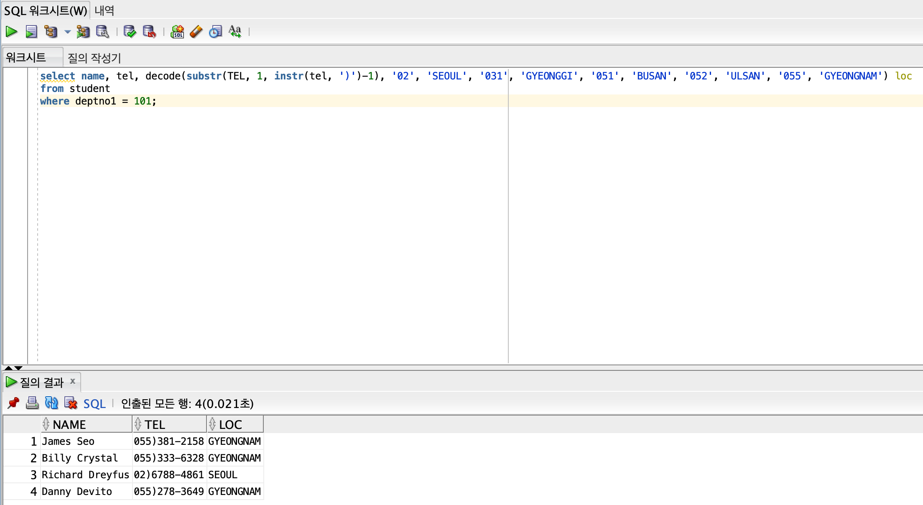Image resolution: width=923 pixels, height=505 pixels.
Task: Commit changes with the database checkmark icon
Action: point(130,31)
